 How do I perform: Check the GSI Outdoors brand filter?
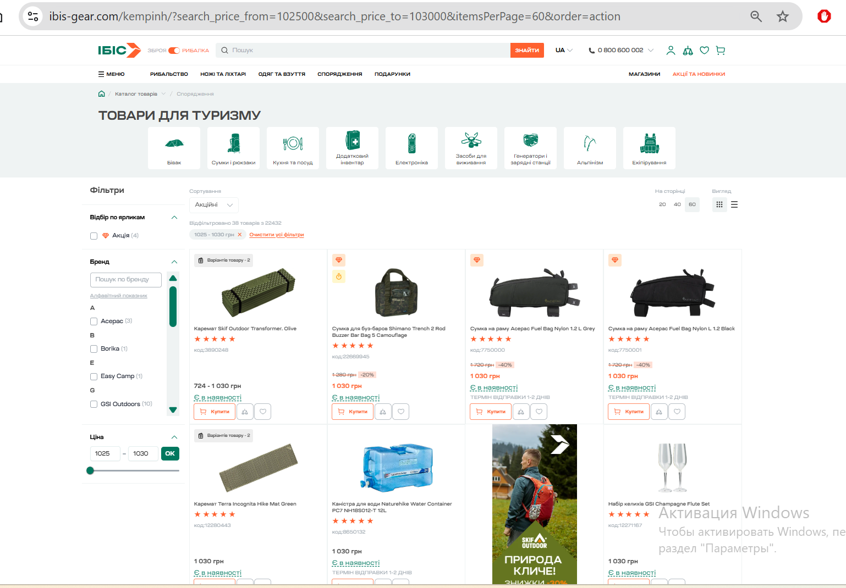tap(94, 404)
